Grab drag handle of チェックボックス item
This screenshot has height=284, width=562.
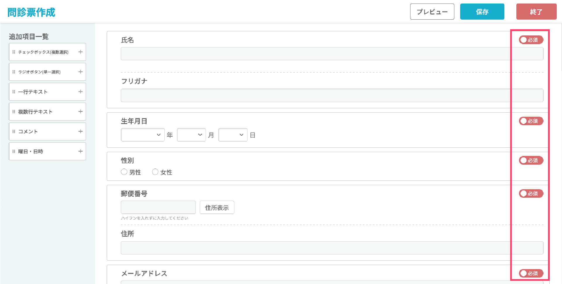(x=14, y=52)
